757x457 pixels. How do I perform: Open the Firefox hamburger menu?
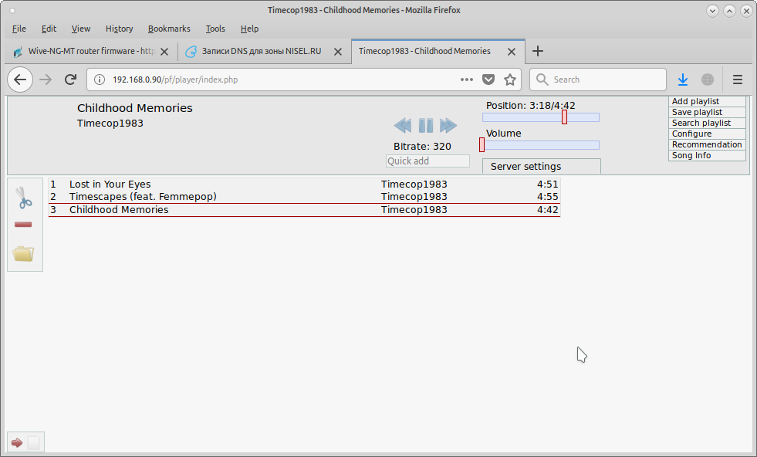click(x=737, y=80)
